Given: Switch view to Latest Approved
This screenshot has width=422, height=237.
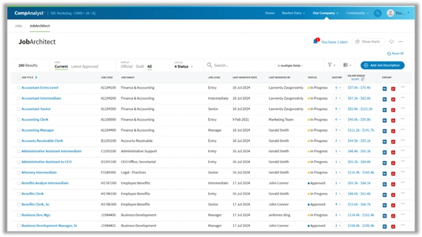Looking at the screenshot, I should click(84, 66).
